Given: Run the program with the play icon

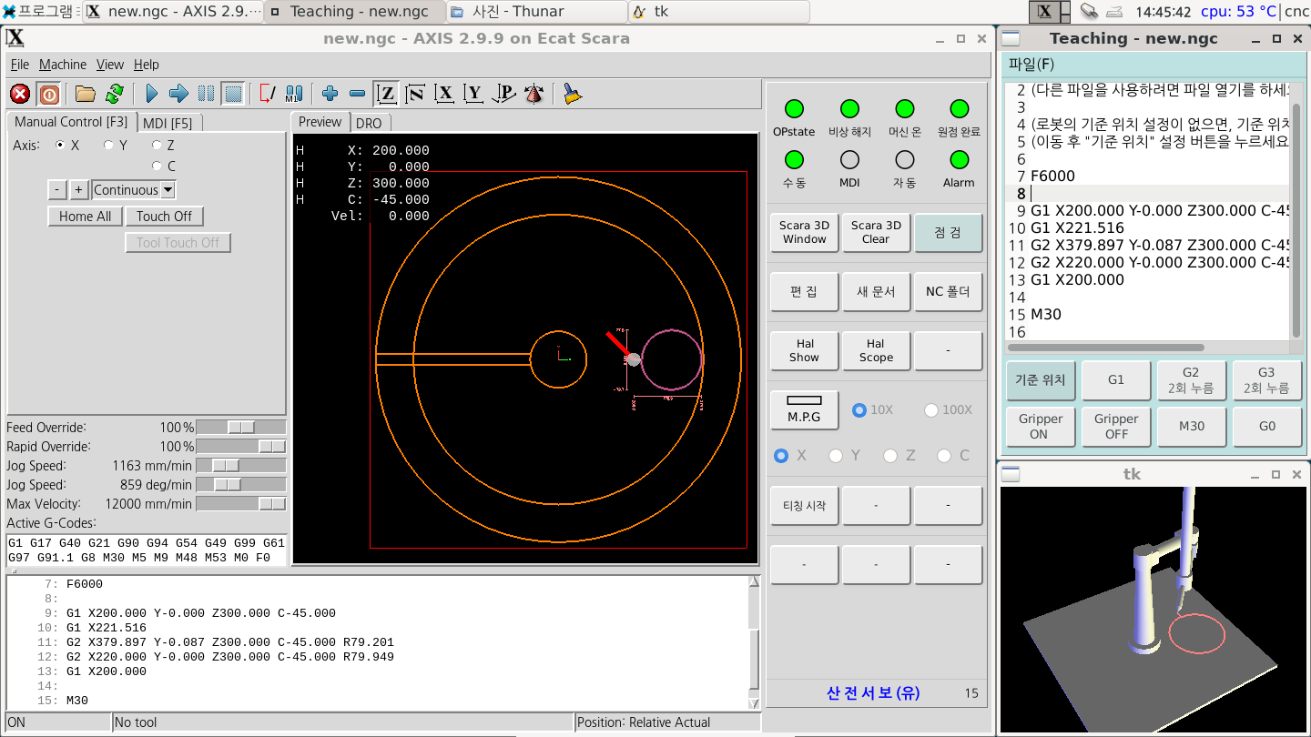Looking at the screenshot, I should (151, 94).
